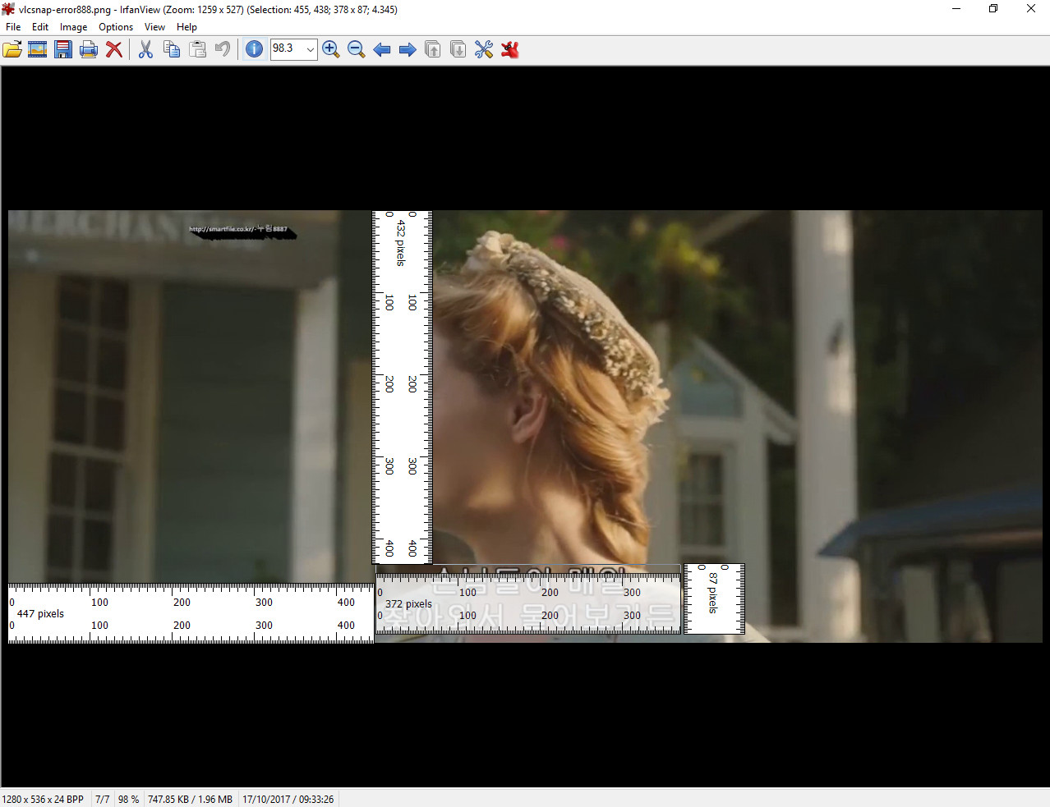Open Settings with the wrench and screwdriver icon
The width and height of the screenshot is (1050, 807).
pyautogui.click(x=484, y=49)
